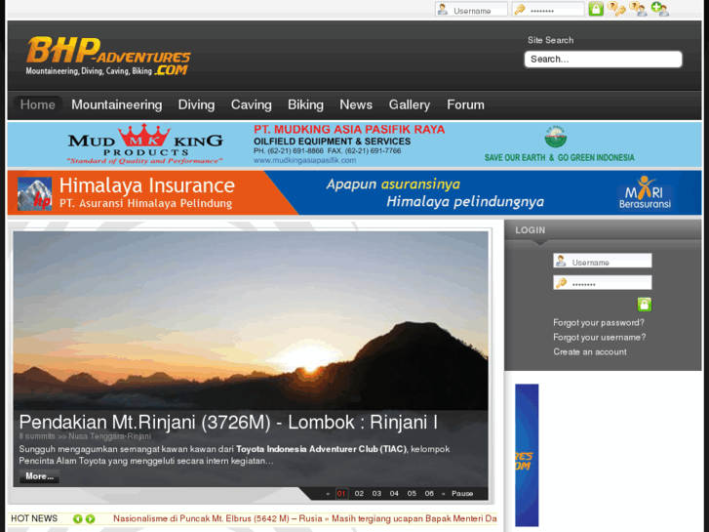Click the Rinjani sunrise slideshow image

coord(251,321)
